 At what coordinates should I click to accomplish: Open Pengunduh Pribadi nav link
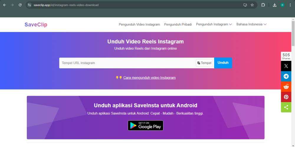[x=178, y=25]
